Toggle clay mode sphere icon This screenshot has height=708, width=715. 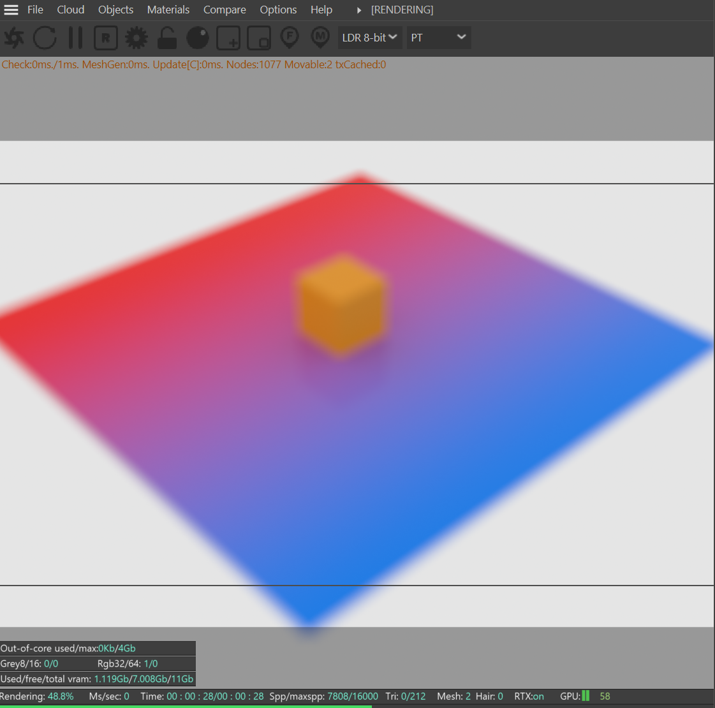click(x=198, y=38)
